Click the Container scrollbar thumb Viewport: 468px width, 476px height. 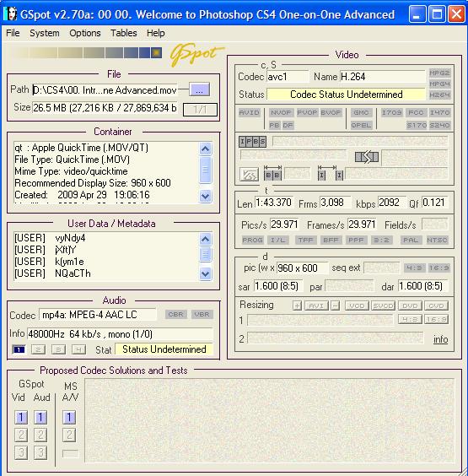(206, 170)
